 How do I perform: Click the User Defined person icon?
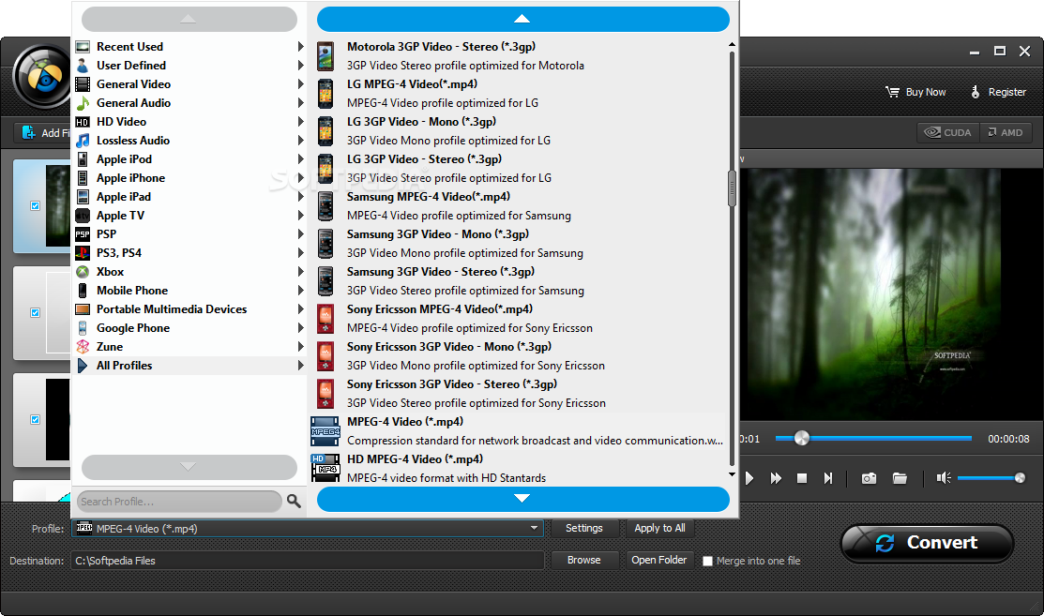pos(83,66)
